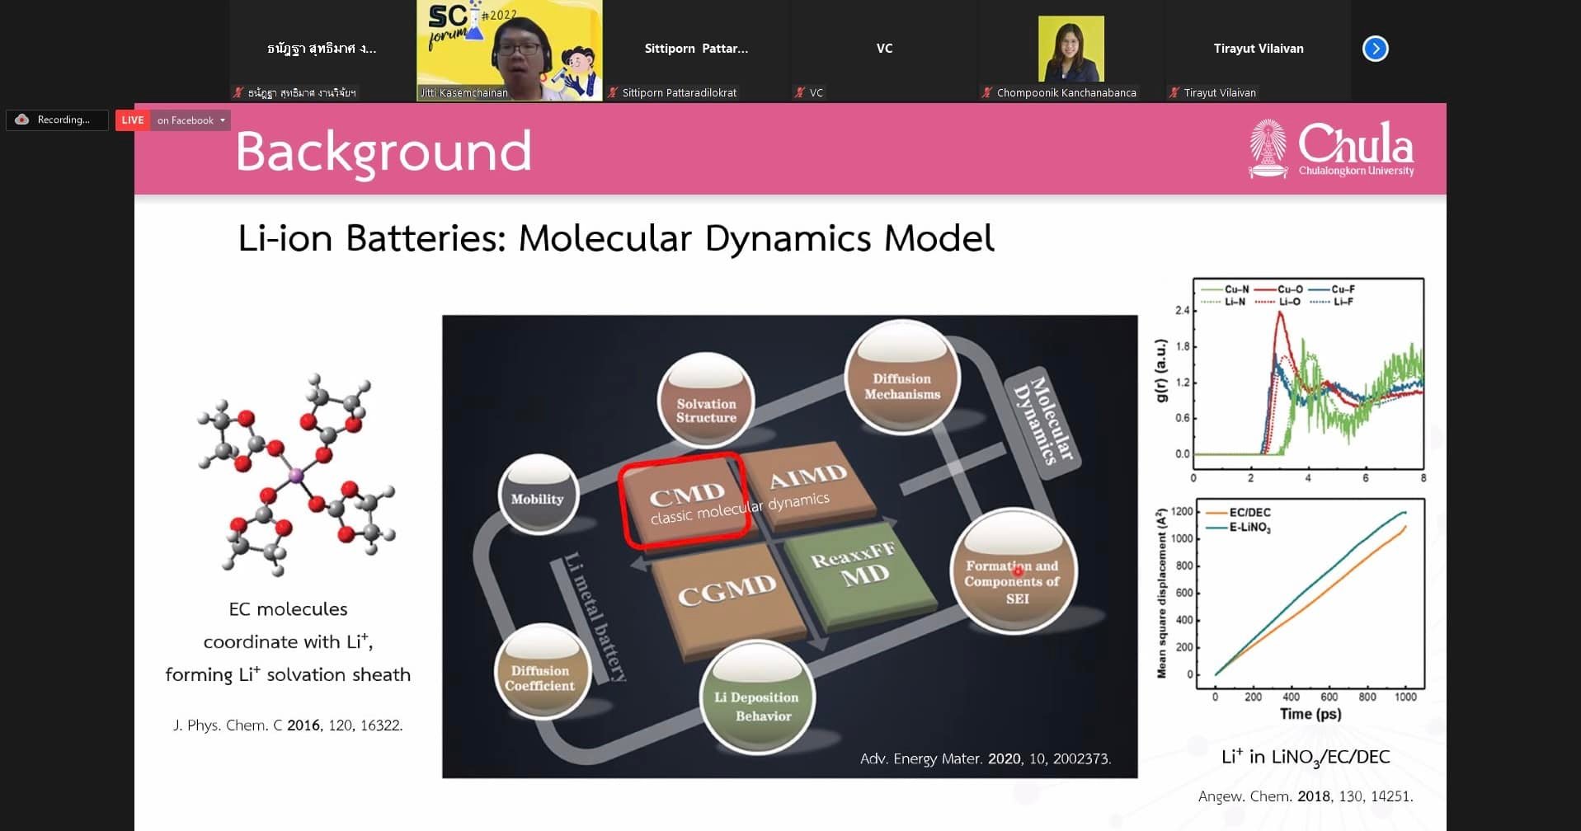Click the 'Time (ps)' axis label
Screen dimensions: 1581x831
1310,714
